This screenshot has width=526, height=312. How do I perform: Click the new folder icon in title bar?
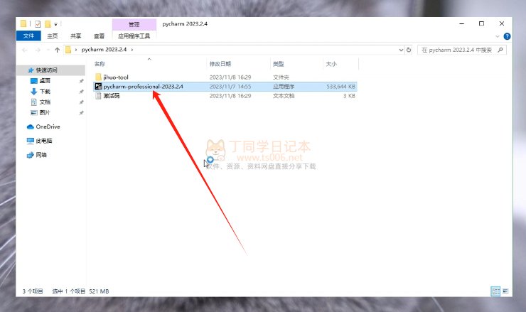coord(48,24)
